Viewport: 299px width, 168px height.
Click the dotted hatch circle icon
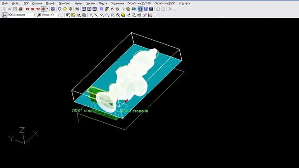coord(84,15)
